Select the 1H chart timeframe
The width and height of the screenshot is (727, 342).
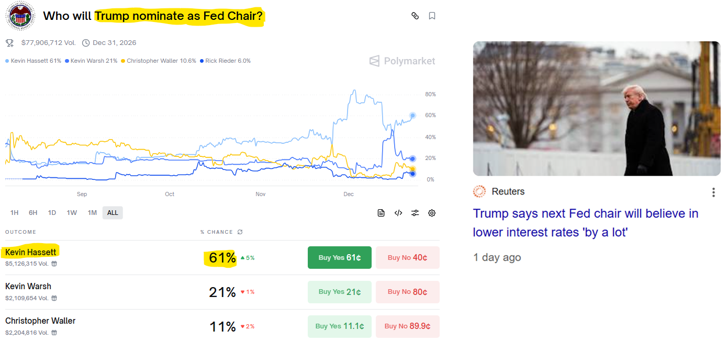[15, 213]
